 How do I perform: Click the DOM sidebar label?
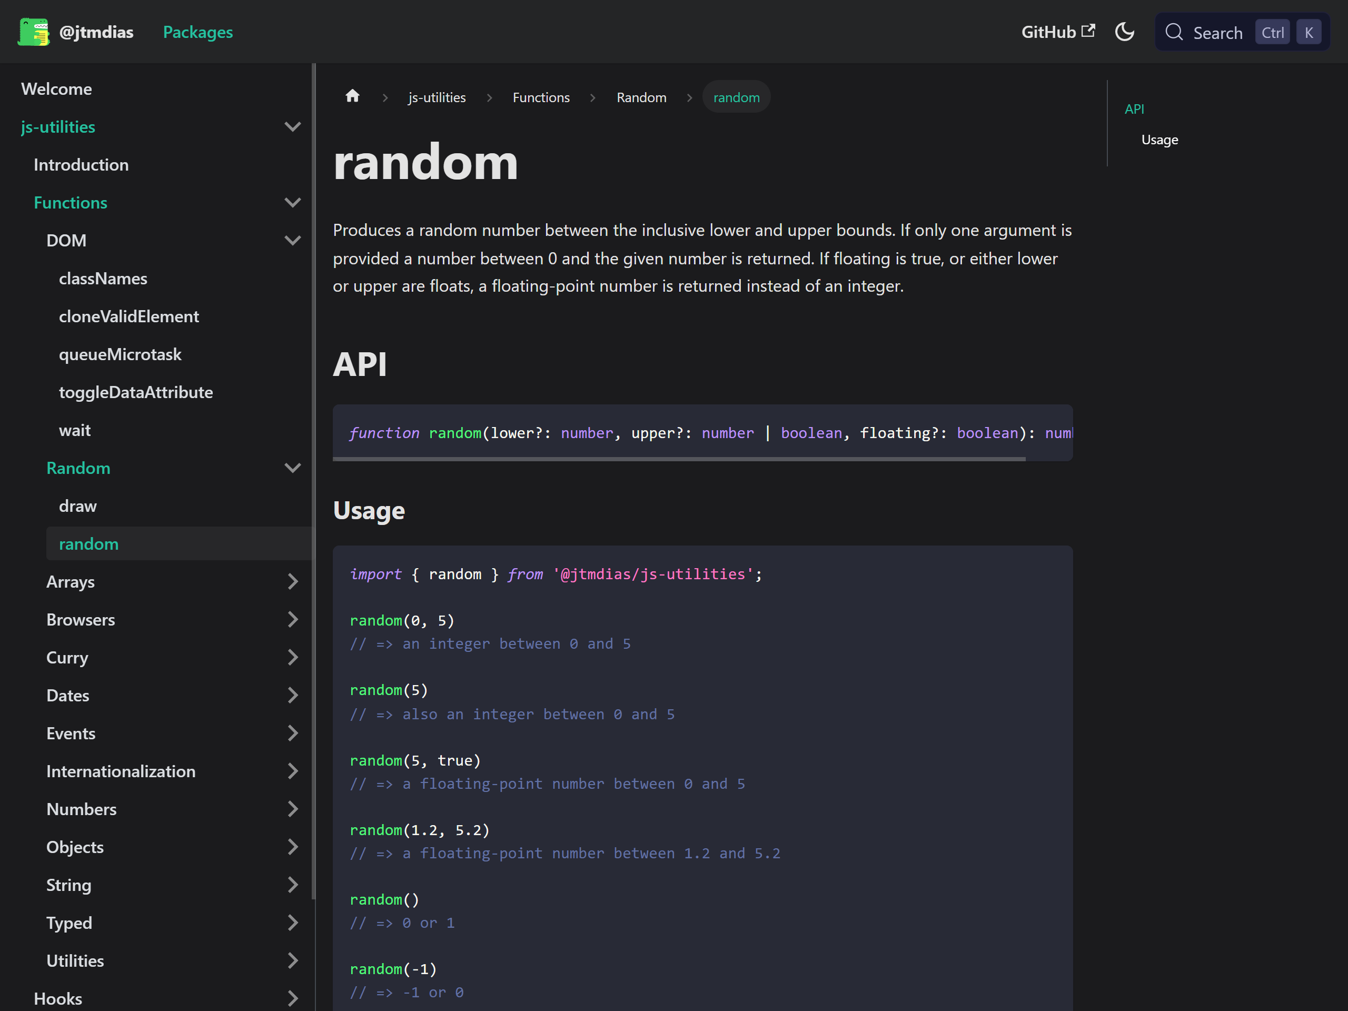coord(66,240)
